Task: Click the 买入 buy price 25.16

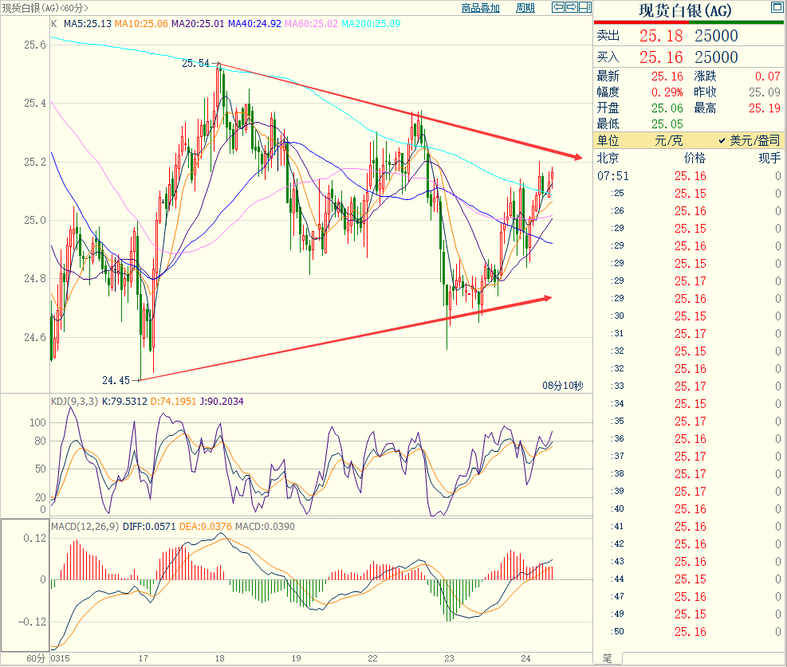Action: 661,57
